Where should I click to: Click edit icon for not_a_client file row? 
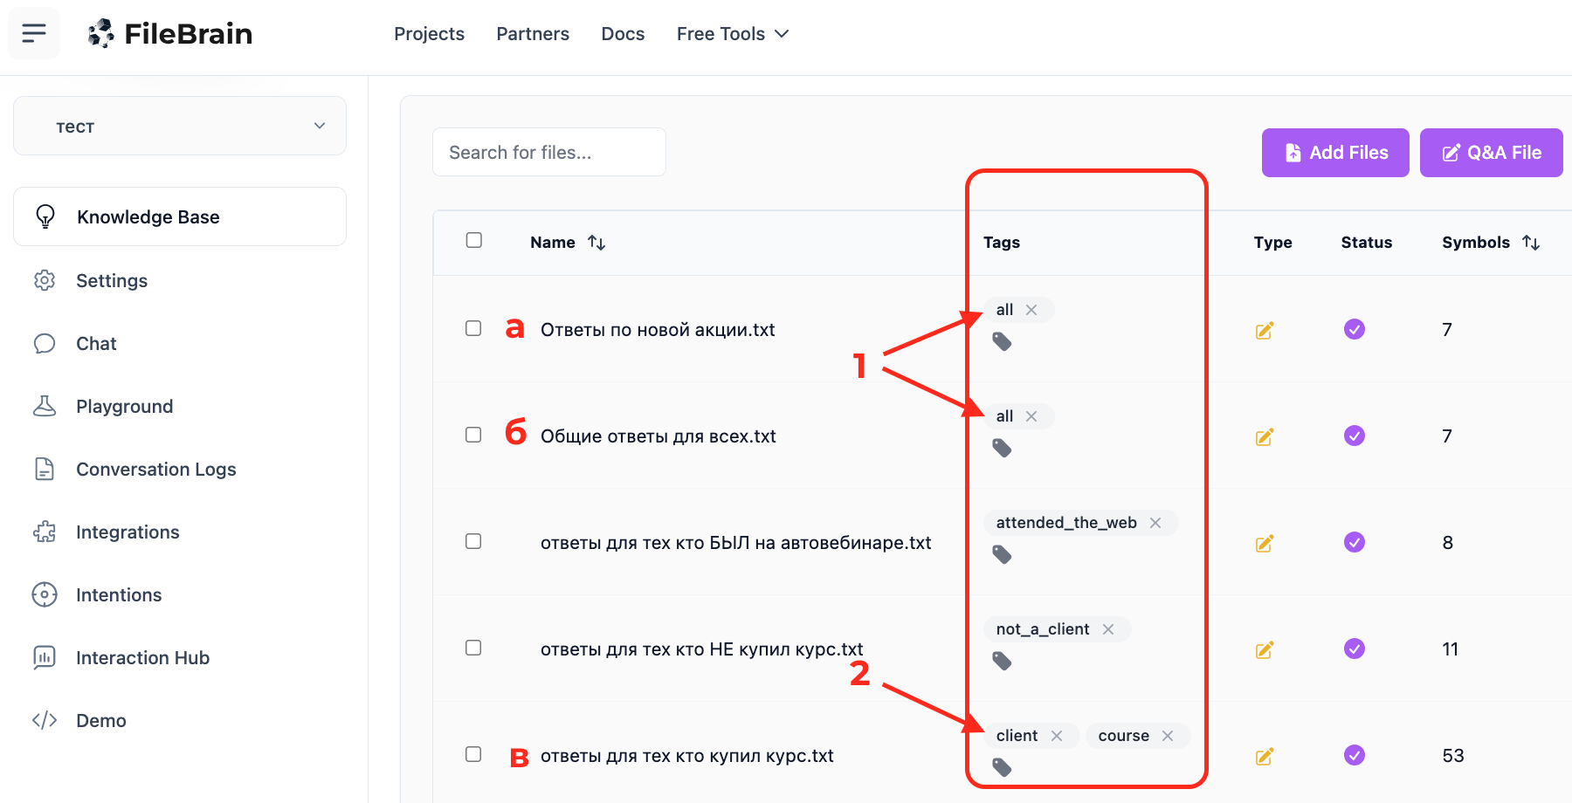coord(1264,649)
